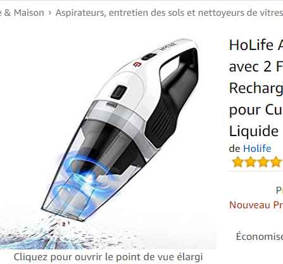This screenshot has width=283, height=264.
Task: Visit the Holife brand page link
Action: tap(257, 148)
